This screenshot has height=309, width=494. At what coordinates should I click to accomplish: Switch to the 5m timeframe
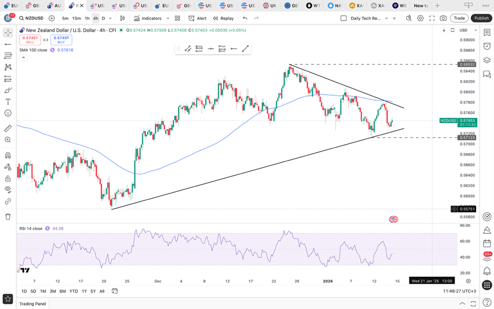[x=65, y=18]
